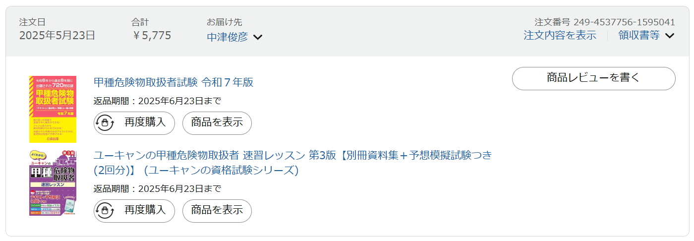Click the red-yellow 甲種危険物取扱者試験 book cover

pos(53,109)
